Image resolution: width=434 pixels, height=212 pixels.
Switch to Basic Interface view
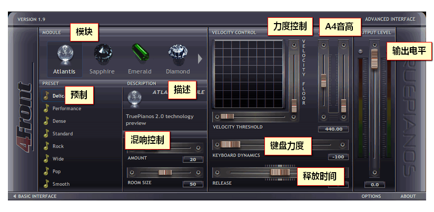coord(35,196)
